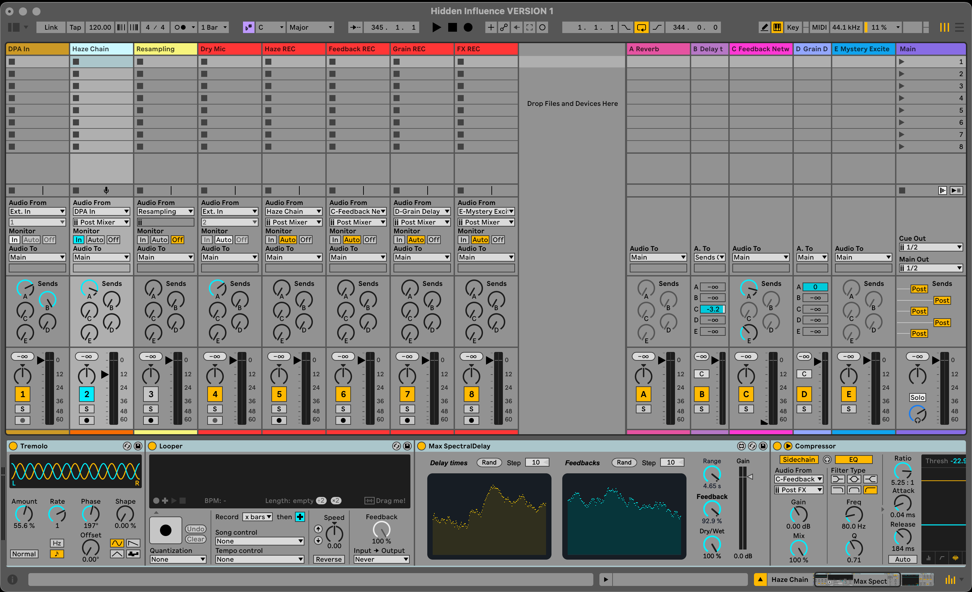Click the Tremolo Amount knob
The width and height of the screenshot is (972, 592).
24,514
